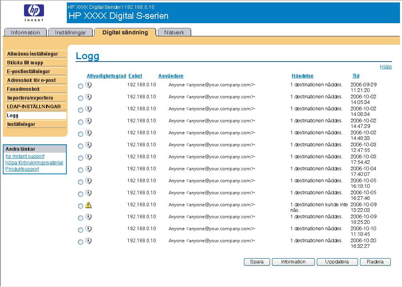Open Allmänna inställningar in sidebar
Screen dimensions: 402x287
click(x=36, y=54)
